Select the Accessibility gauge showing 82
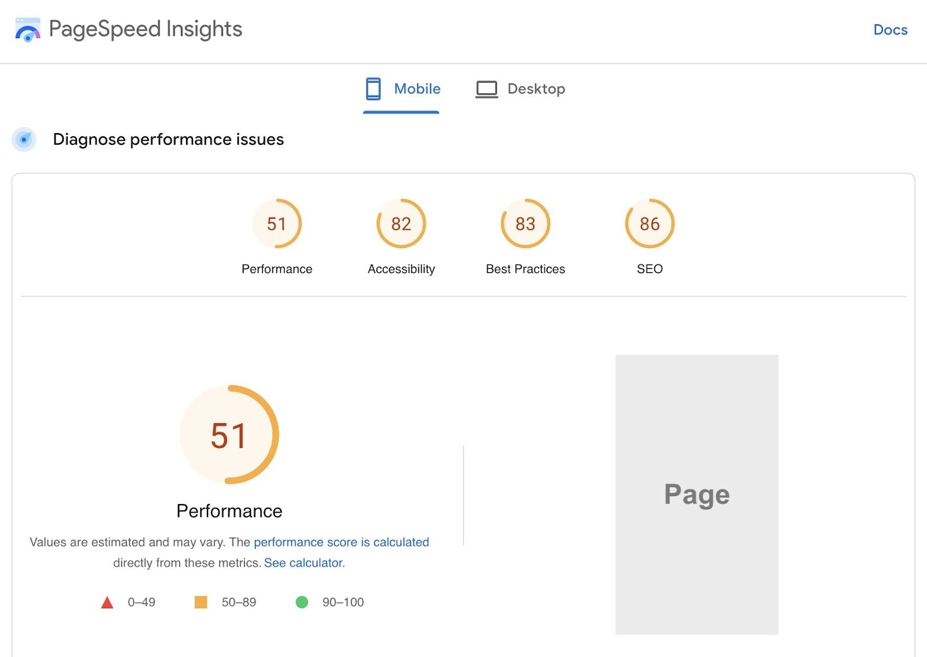 (x=401, y=223)
